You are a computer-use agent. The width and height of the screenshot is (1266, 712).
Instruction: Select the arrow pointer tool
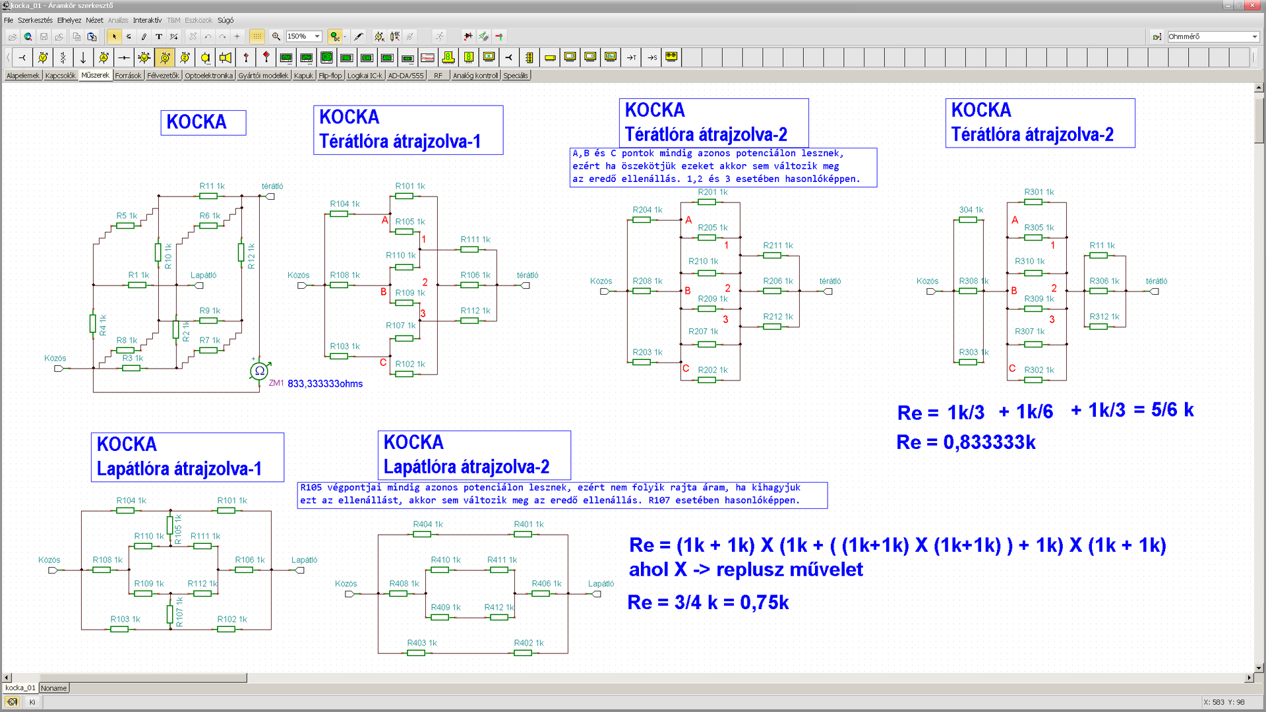[x=114, y=37]
